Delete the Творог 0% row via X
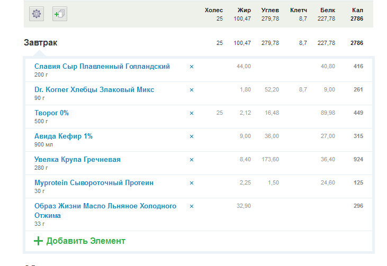This screenshot has height=266, width=387. click(192, 113)
